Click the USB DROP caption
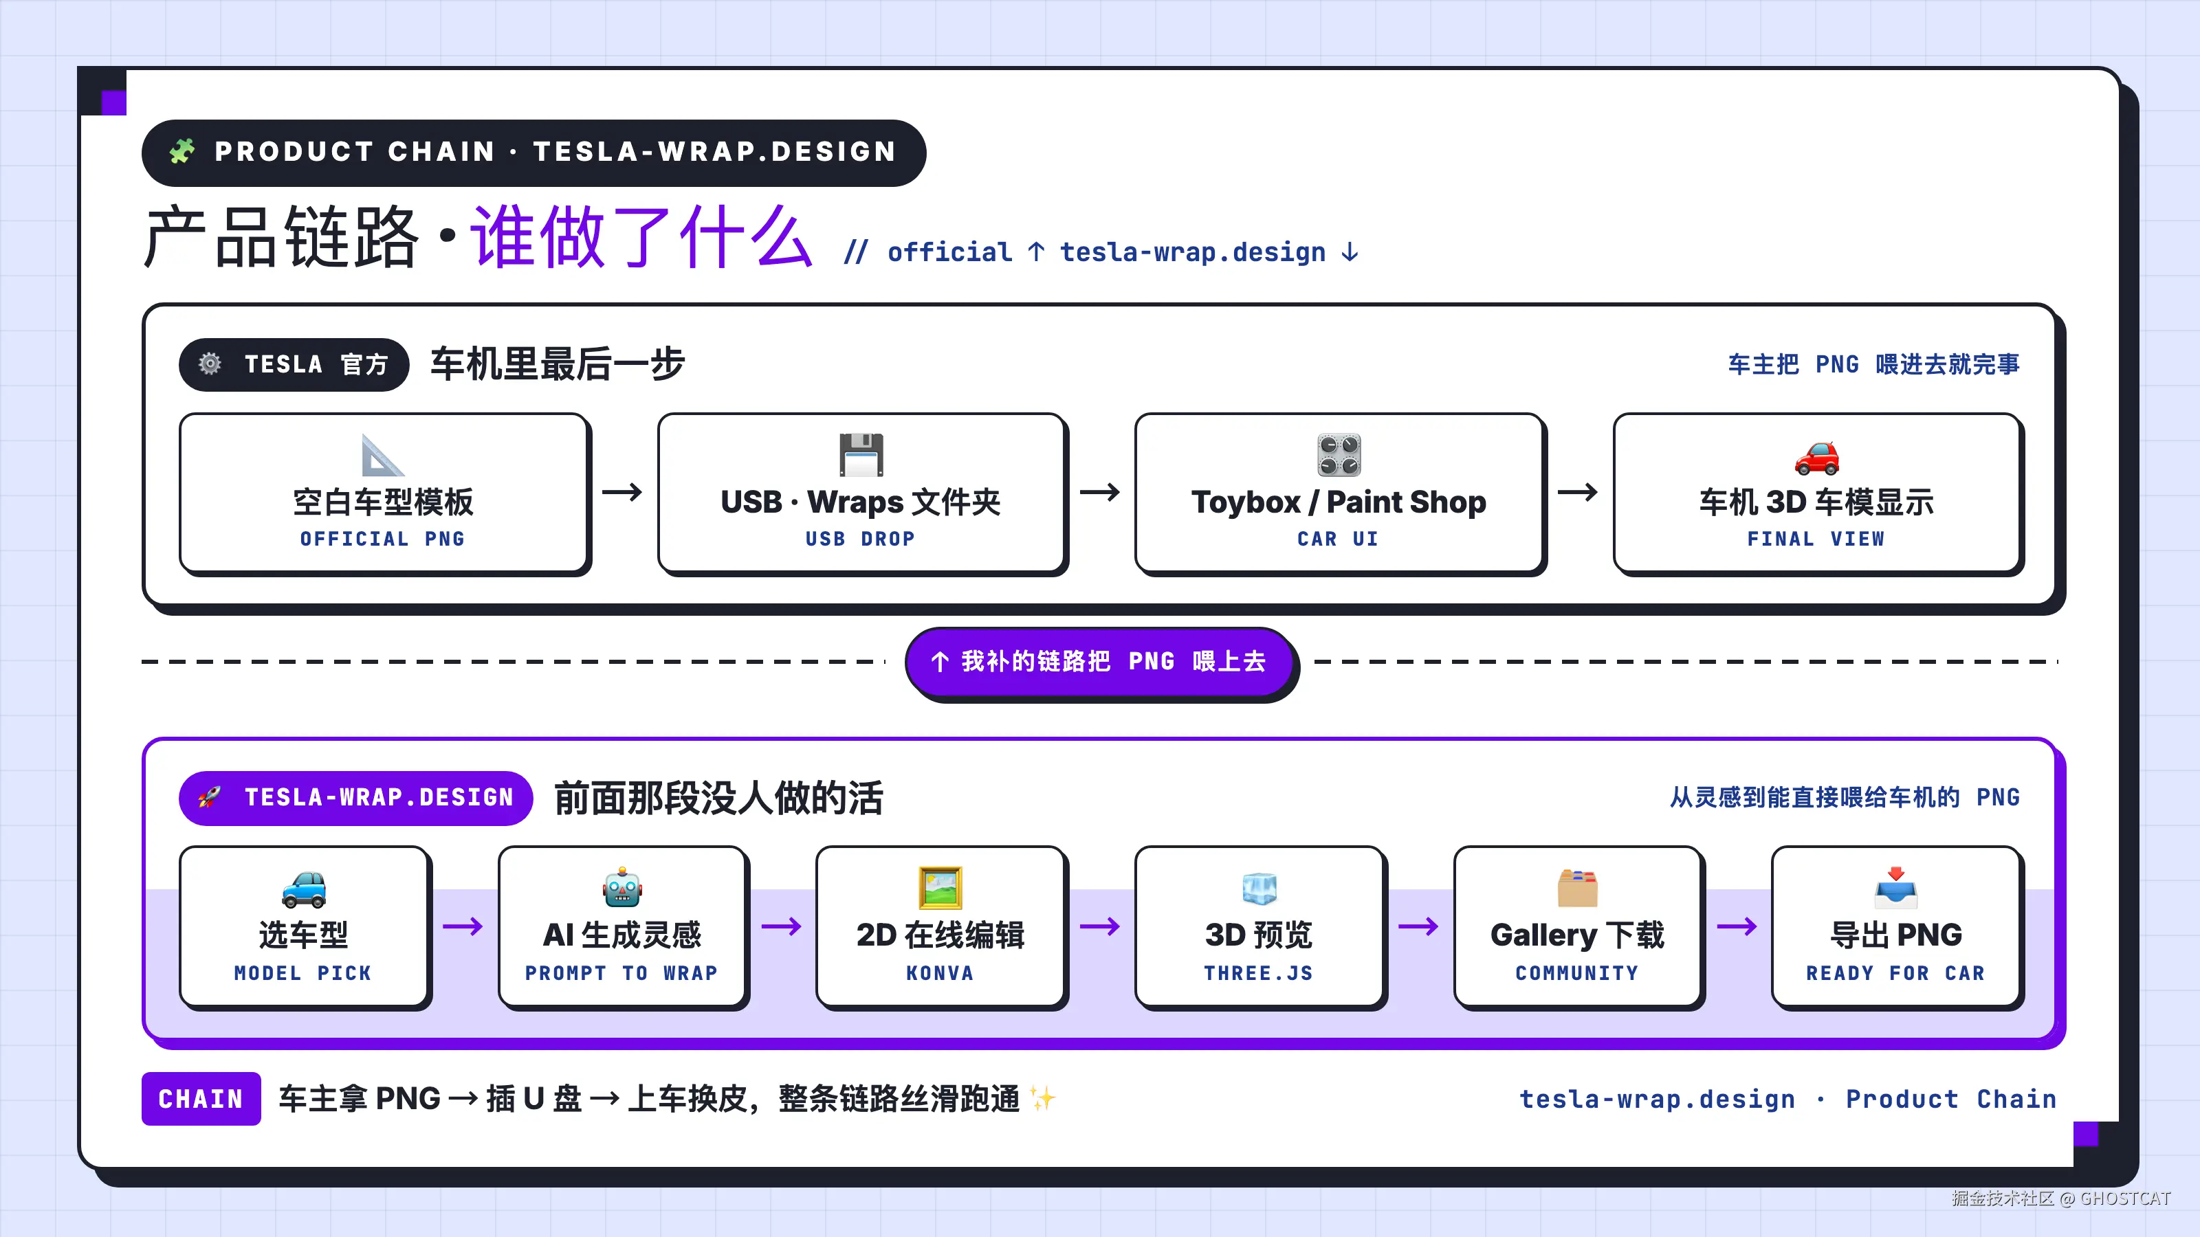2200x1237 pixels. 861,539
